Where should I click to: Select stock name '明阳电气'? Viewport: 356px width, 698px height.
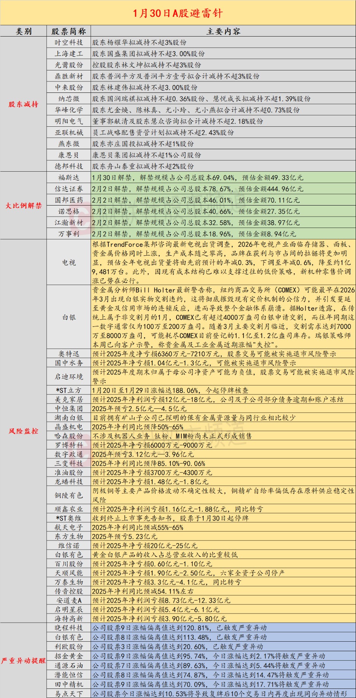tap(69, 121)
